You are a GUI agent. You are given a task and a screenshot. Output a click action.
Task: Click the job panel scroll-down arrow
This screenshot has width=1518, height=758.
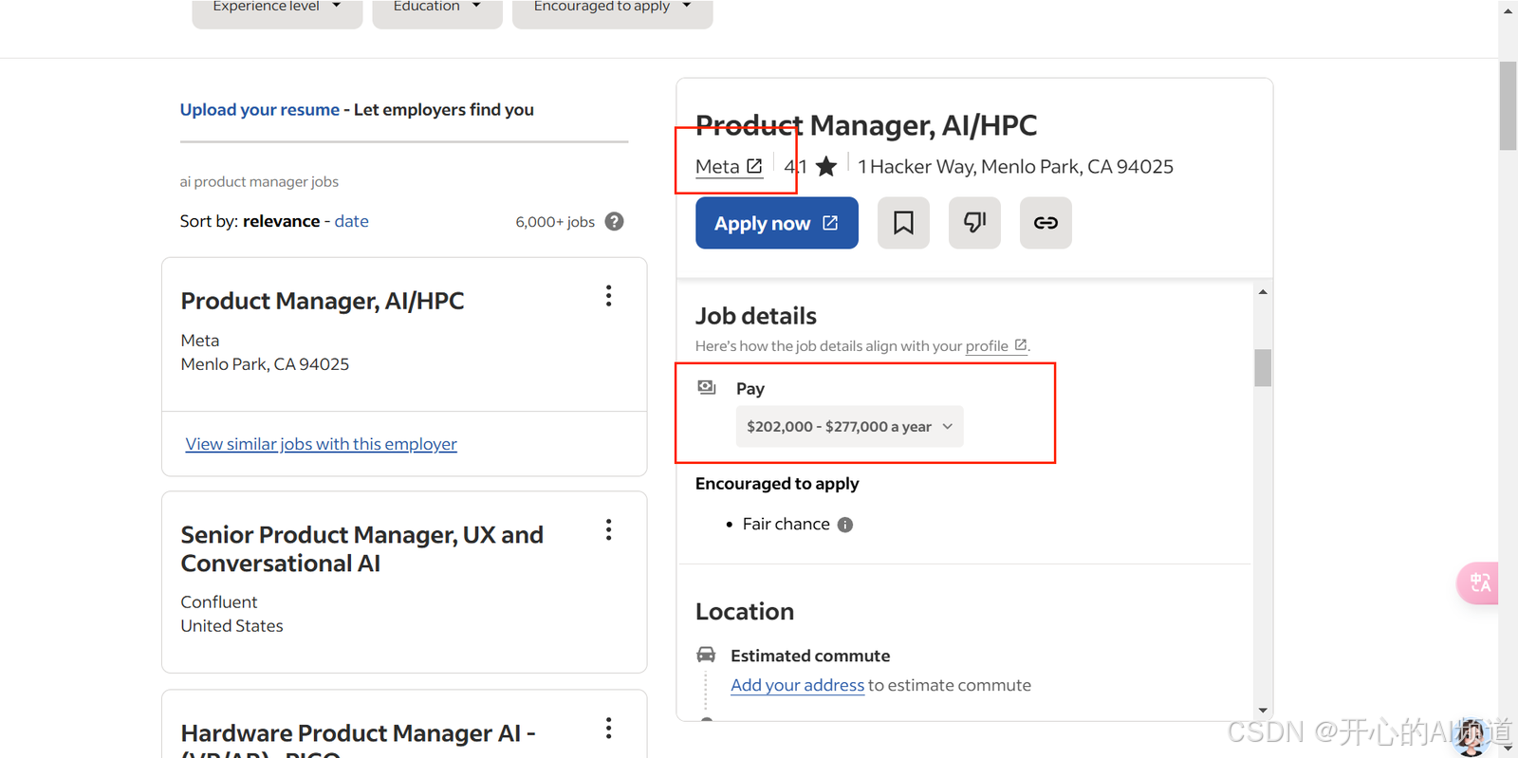pyautogui.click(x=1263, y=710)
